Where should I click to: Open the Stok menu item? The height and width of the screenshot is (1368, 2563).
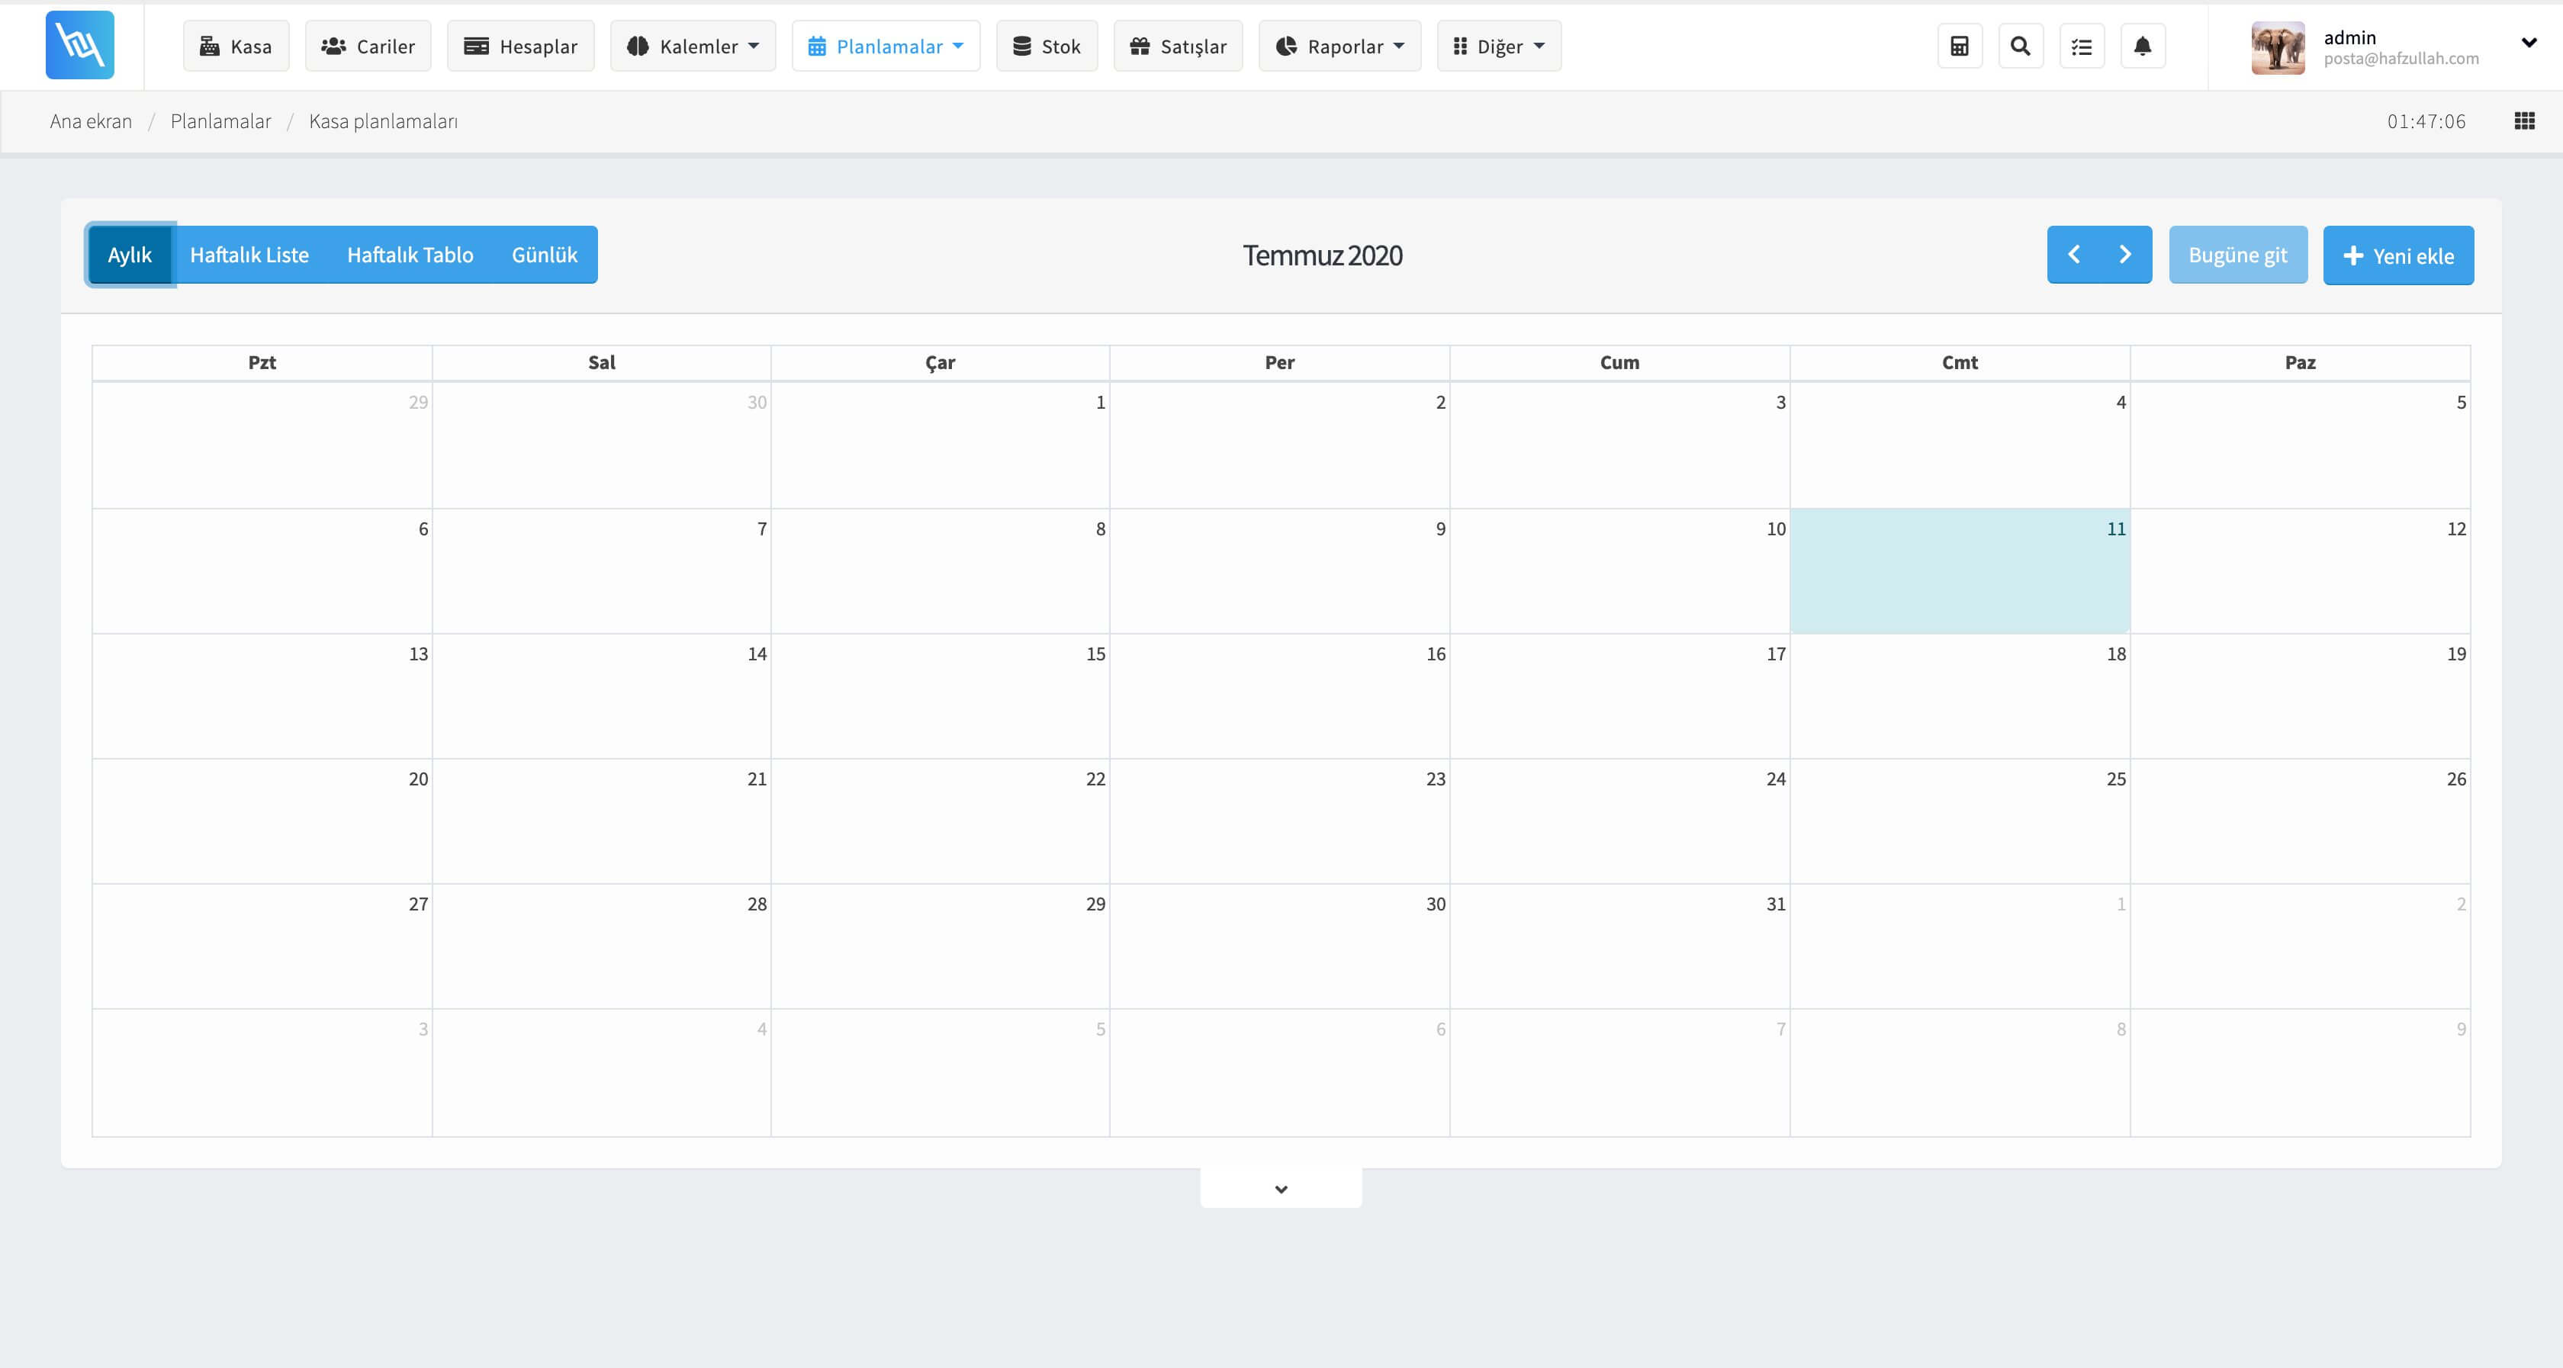coord(1047,46)
